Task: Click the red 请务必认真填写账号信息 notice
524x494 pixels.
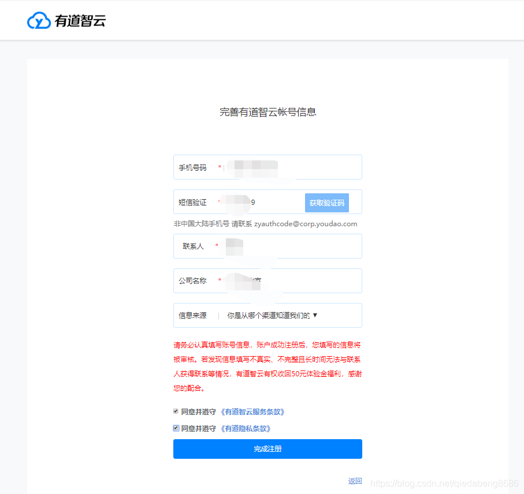Action: point(267,366)
